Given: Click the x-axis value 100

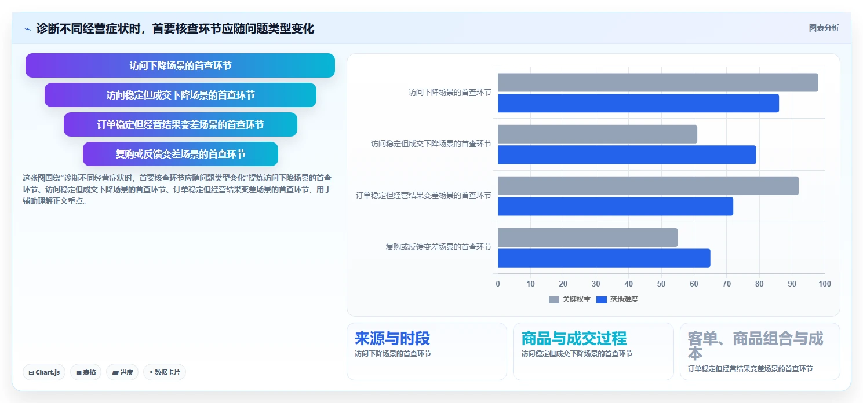Looking at the screenshot, I should point(825,284).
